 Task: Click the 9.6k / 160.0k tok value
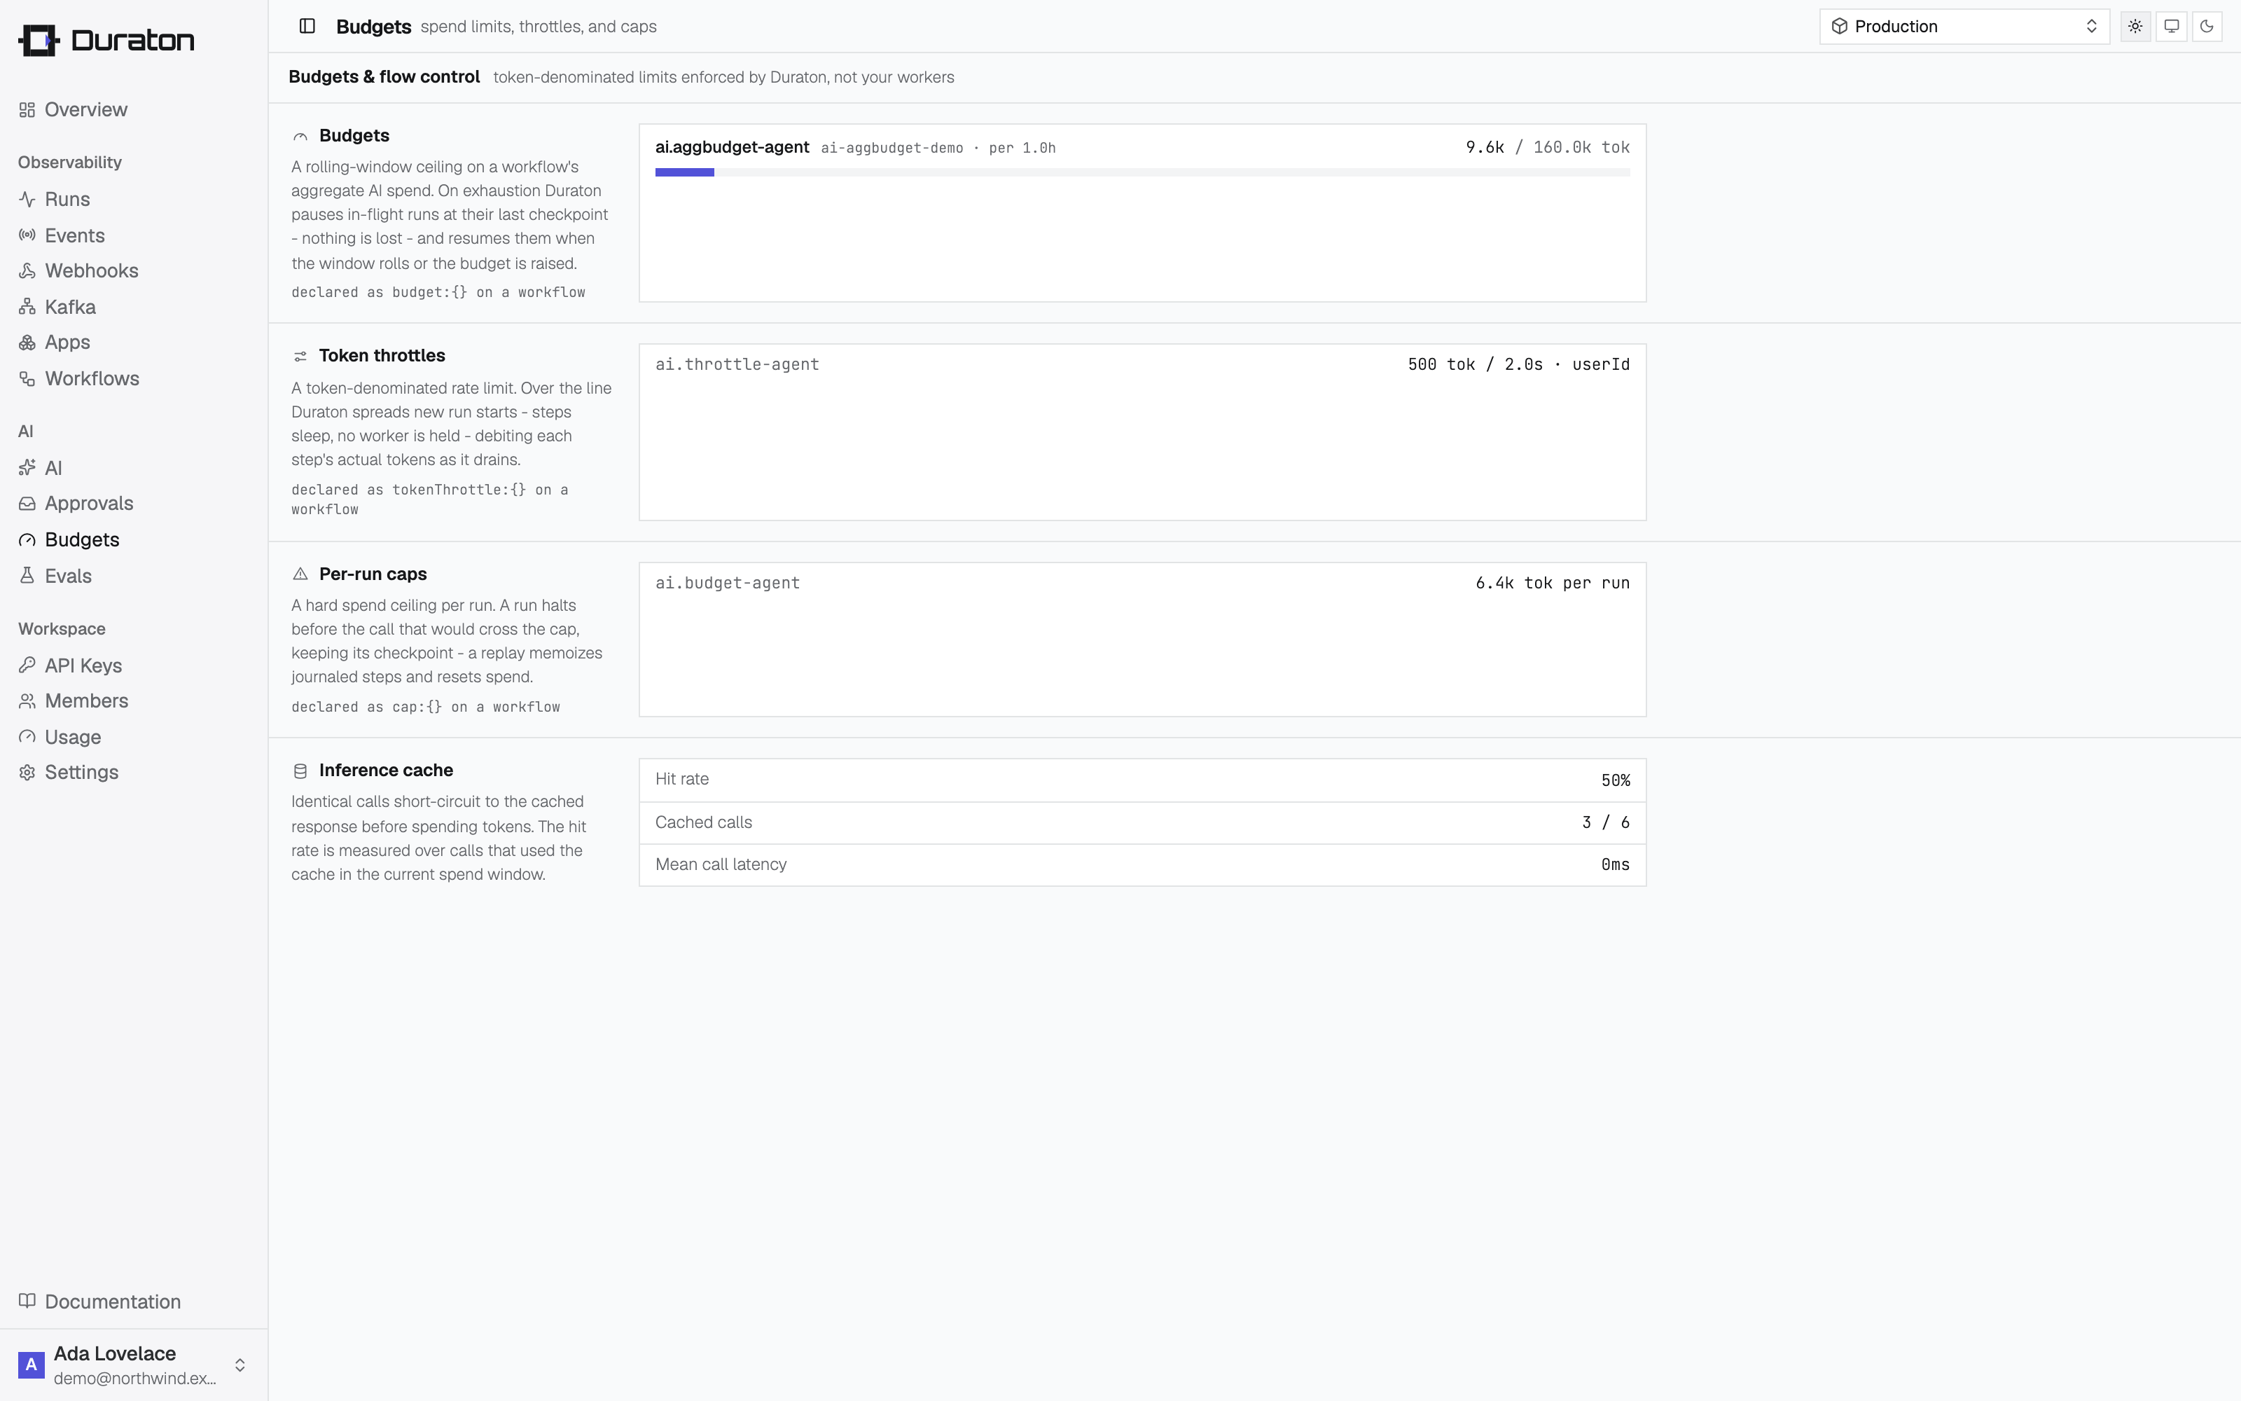tap(1548, 147)
